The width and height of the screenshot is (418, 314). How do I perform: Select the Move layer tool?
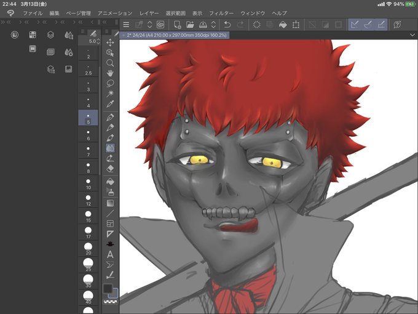[110, 42]
